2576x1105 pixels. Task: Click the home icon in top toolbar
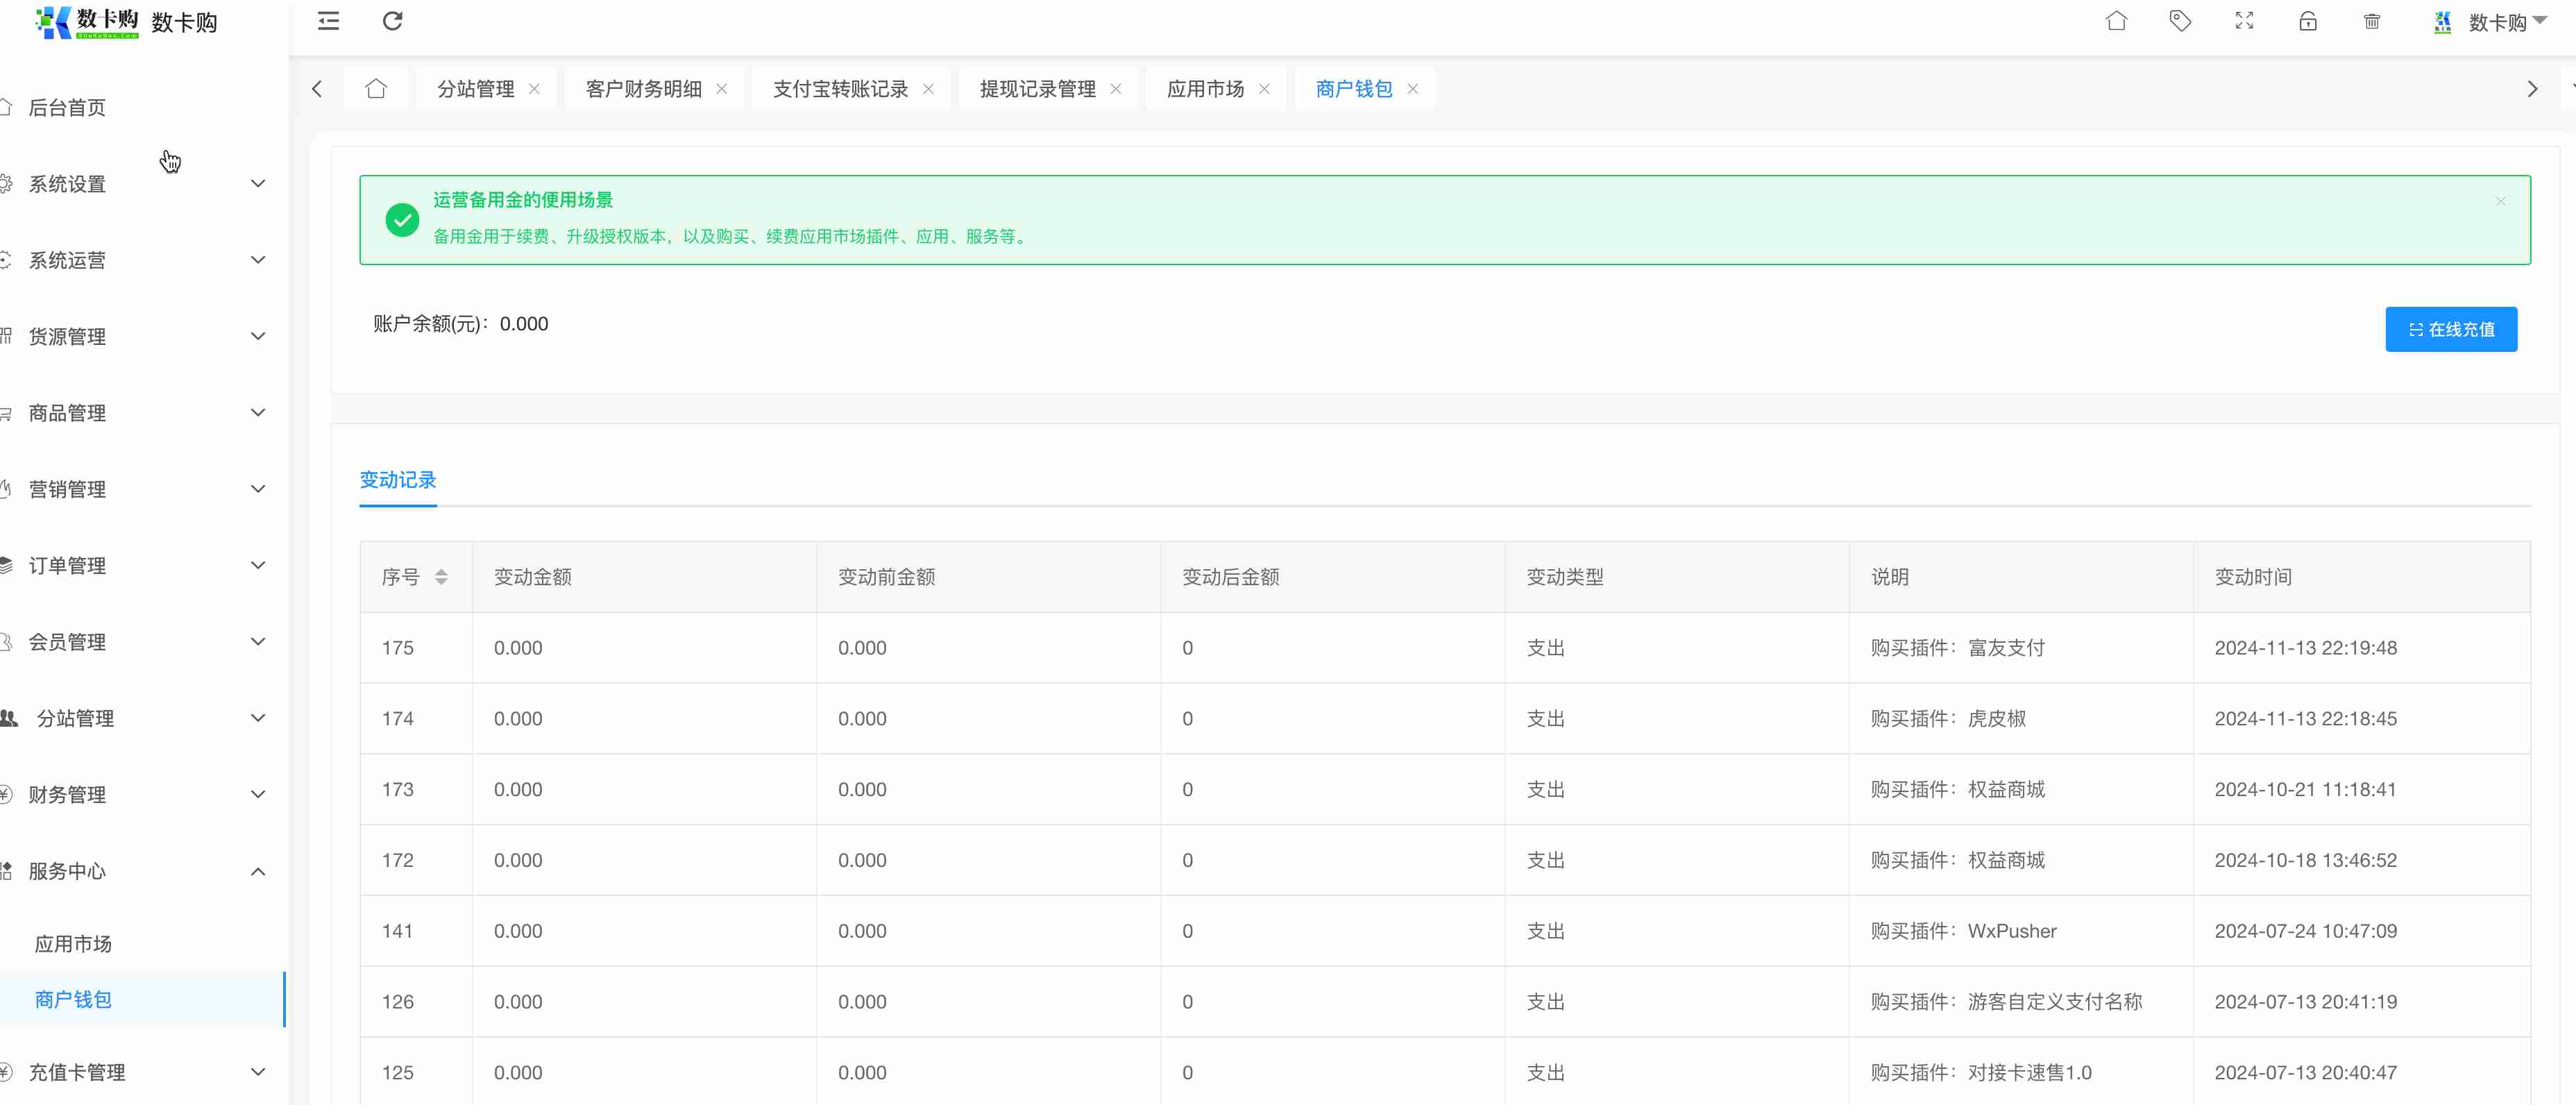[x=2116, y=21]
